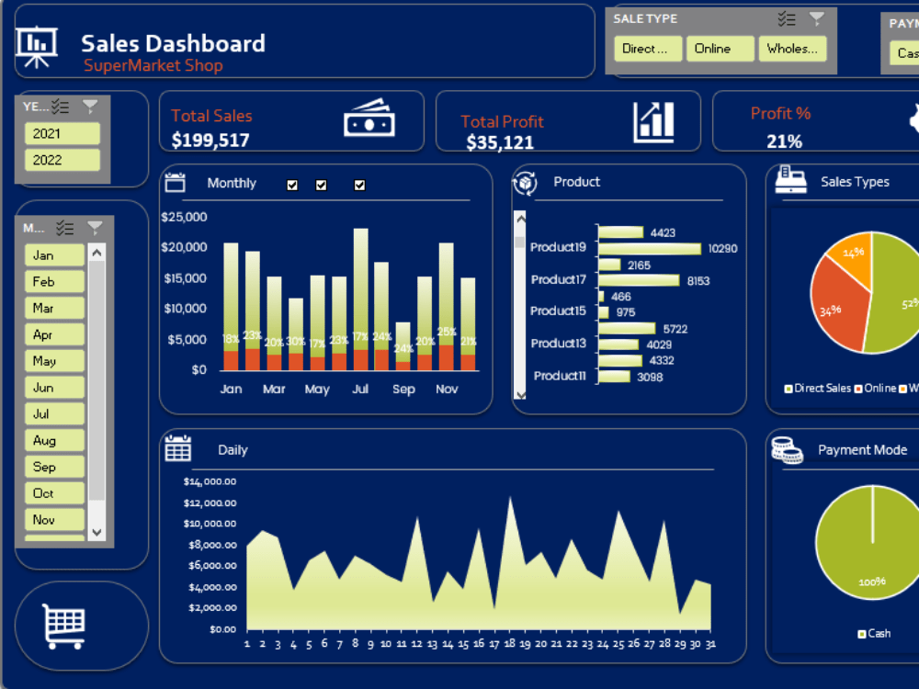Click the presentation board dashboard logo icon
Image resolution: width=919 pixels, height=689 pixels.
pos(37,48)
